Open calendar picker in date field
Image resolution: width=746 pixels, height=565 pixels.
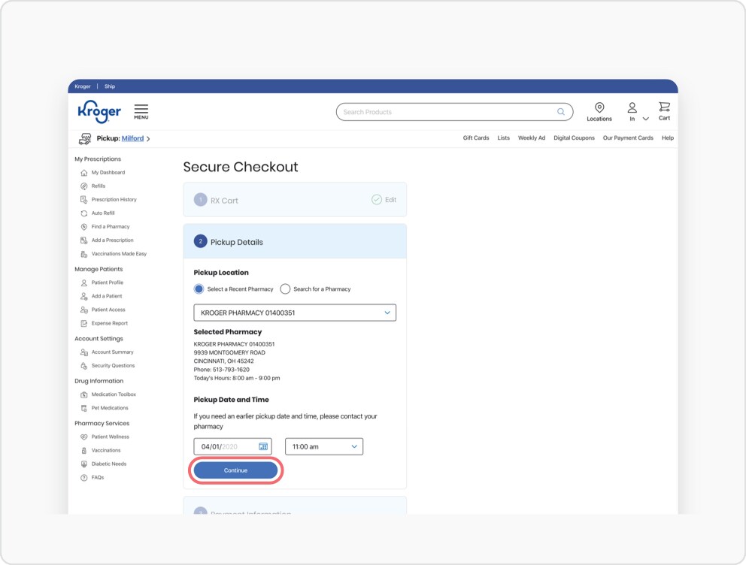point(263,447)
